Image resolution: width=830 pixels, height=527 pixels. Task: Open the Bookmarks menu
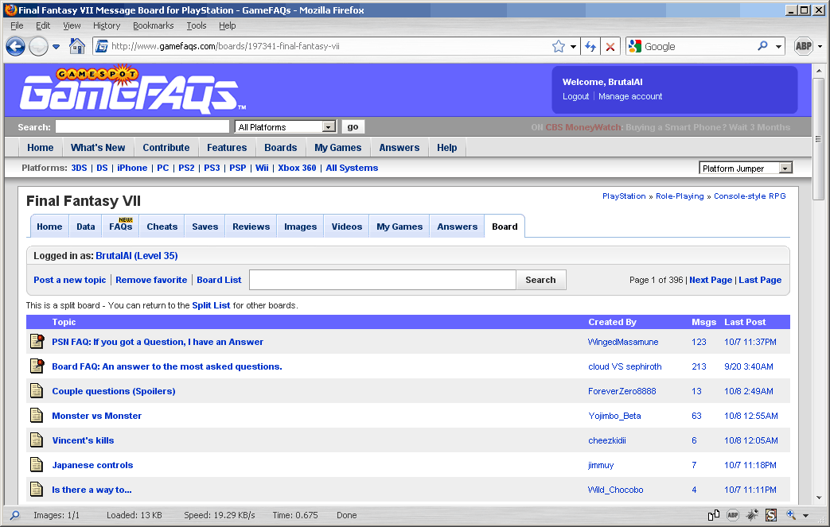pos(153,25)
